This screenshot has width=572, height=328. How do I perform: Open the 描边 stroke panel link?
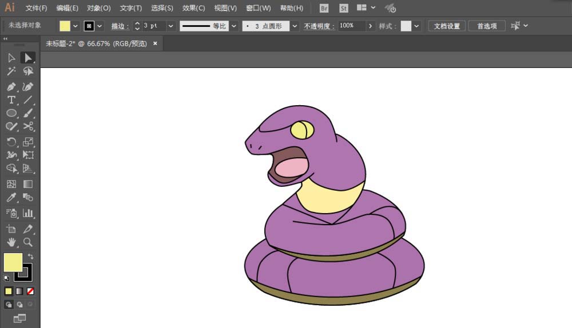(120, 26)
